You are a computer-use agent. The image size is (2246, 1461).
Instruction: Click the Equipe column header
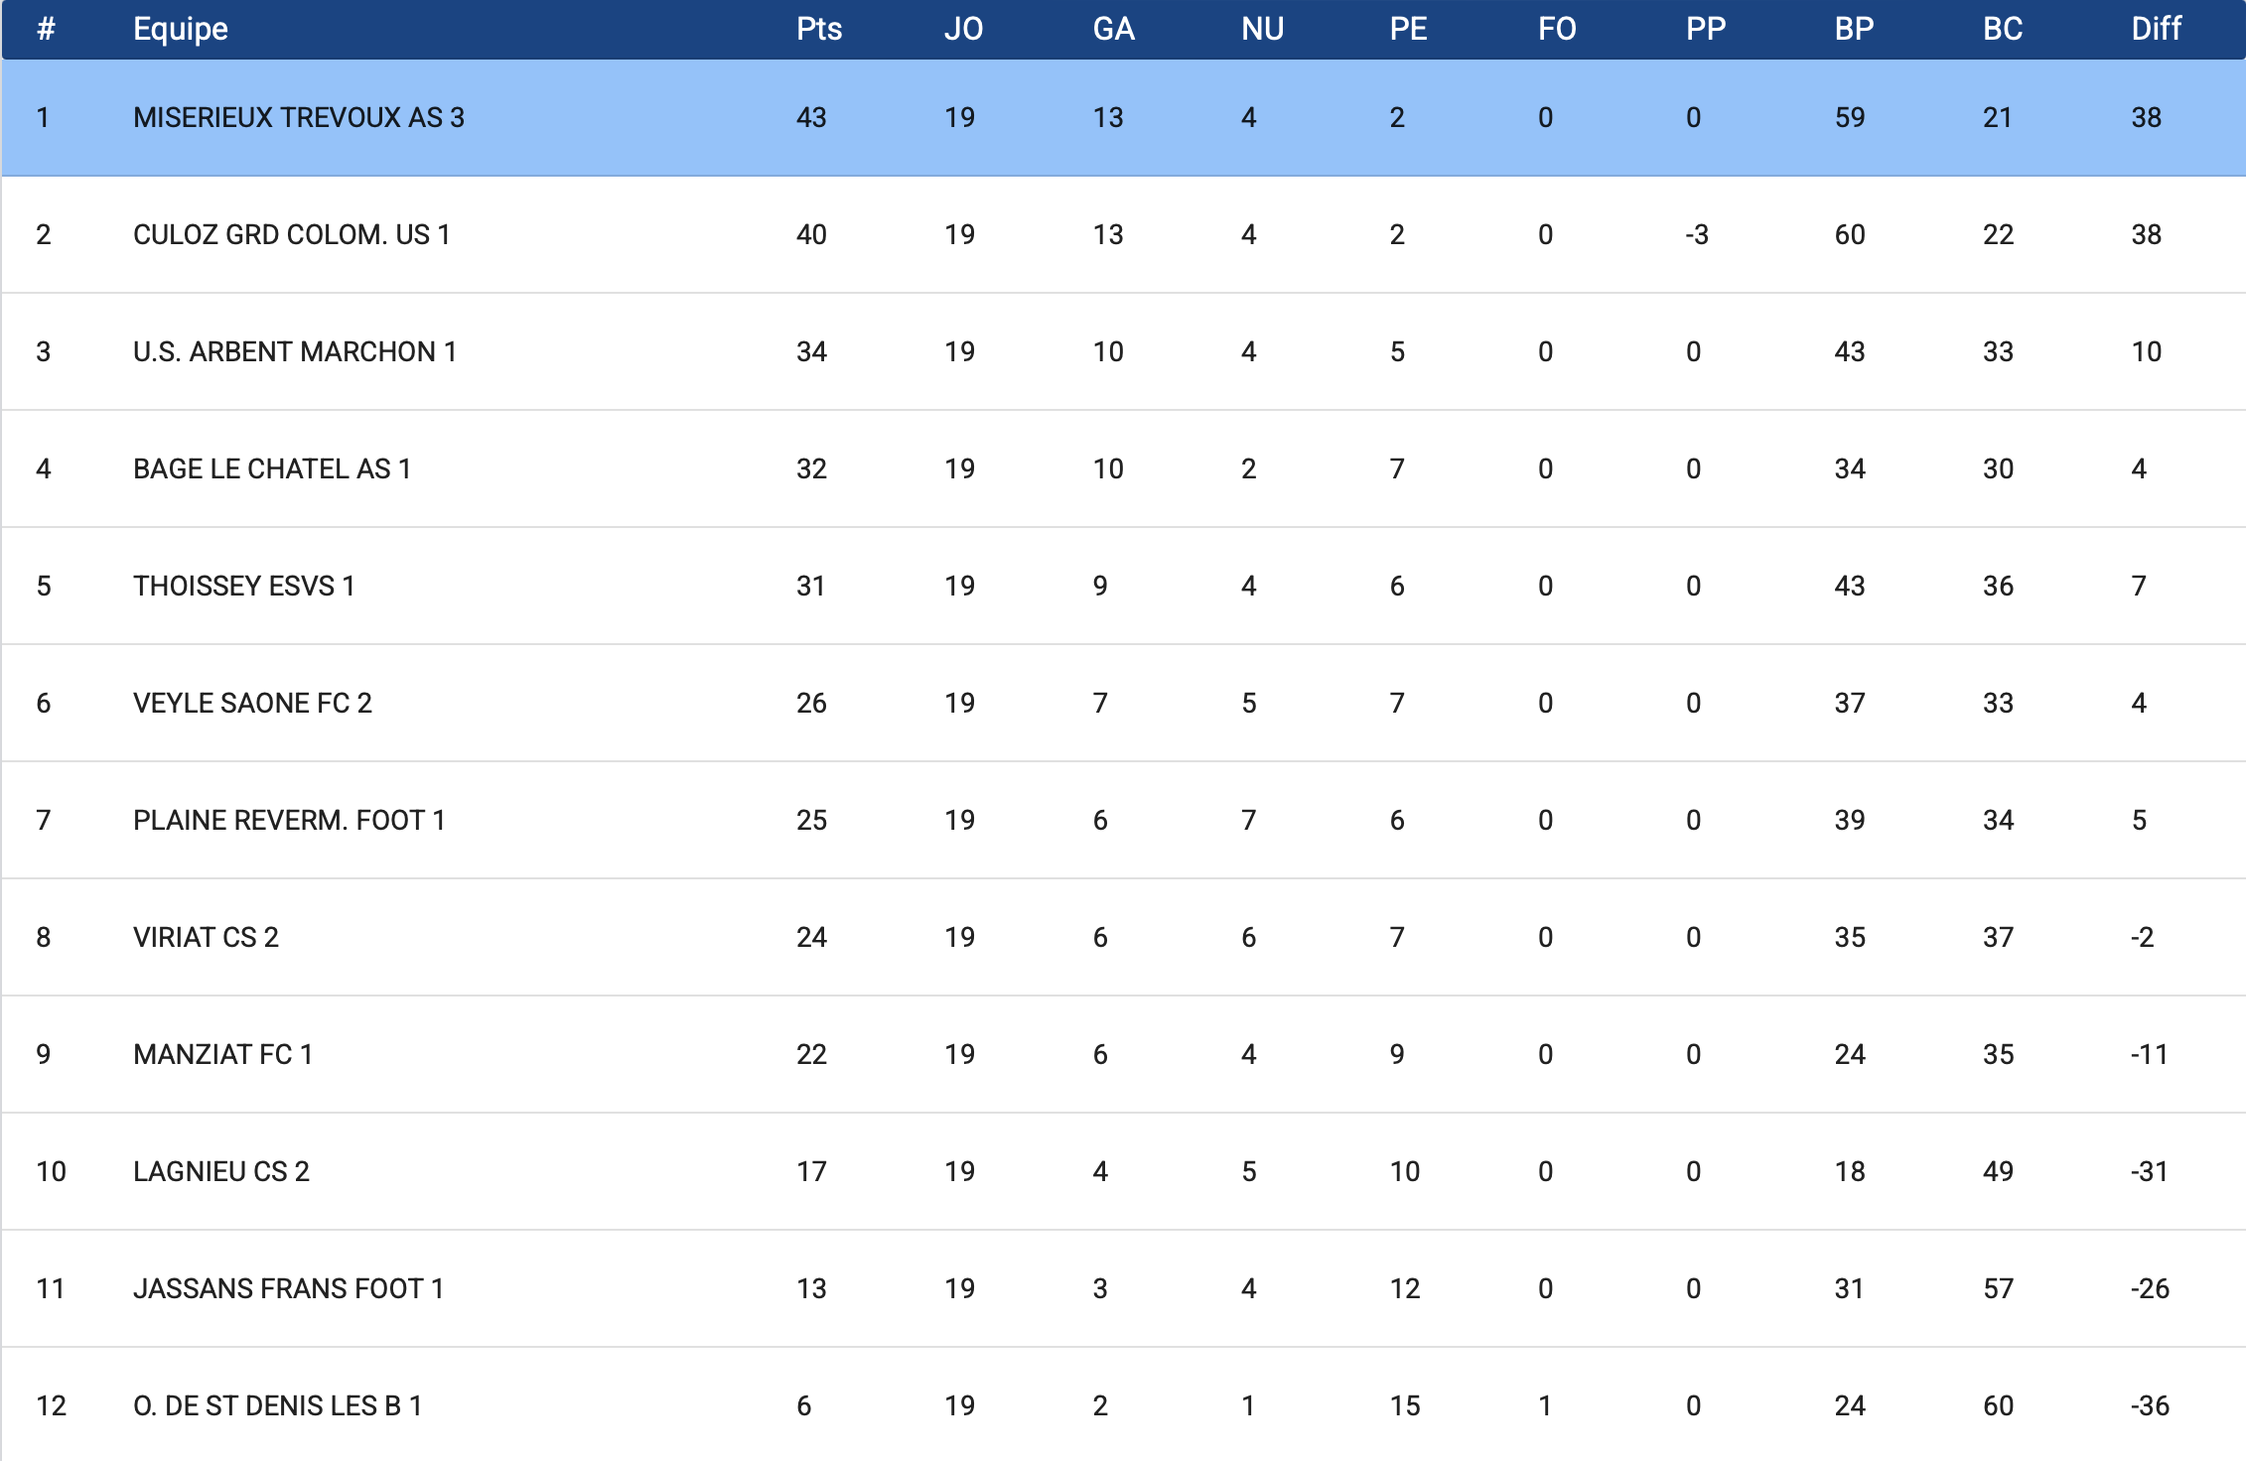click(180, 29)
